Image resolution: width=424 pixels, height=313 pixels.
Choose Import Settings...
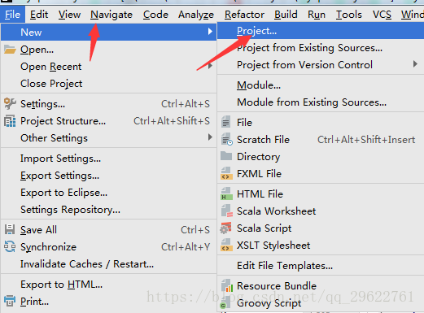(x=108, y=159)
